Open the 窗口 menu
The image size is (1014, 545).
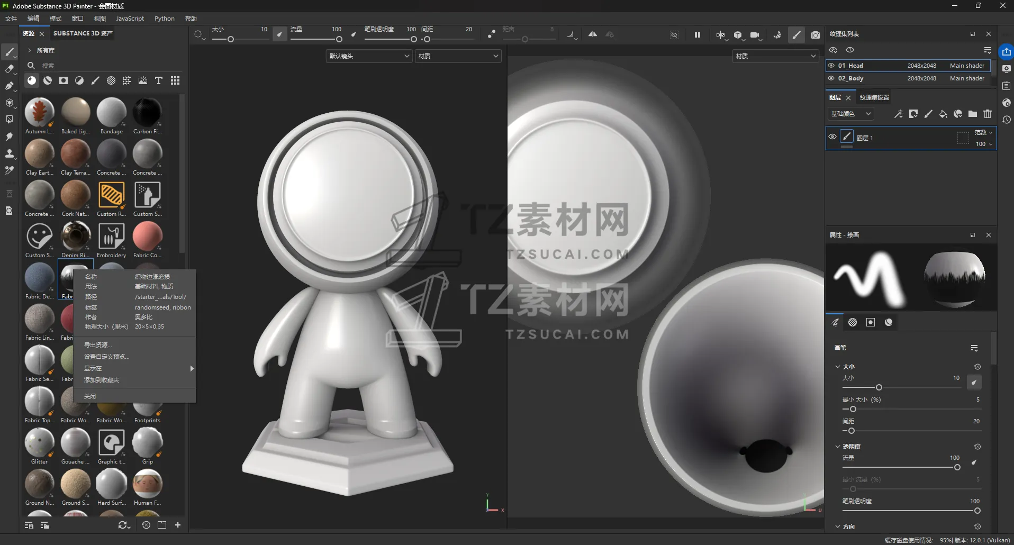pyautogui.click(x=78, y=19)
